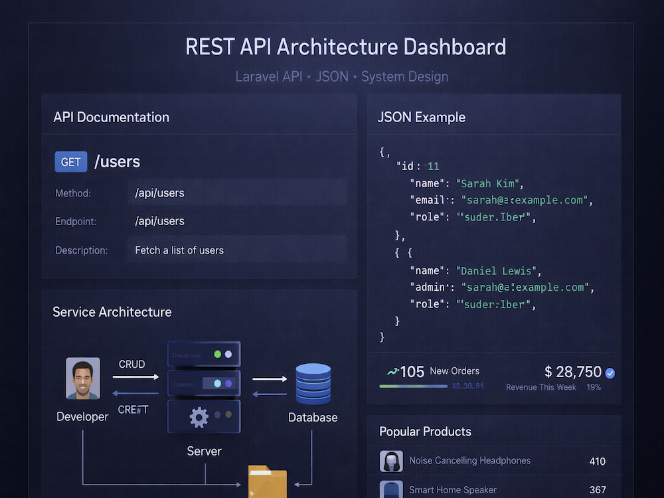Click the blue verified checkmark beside revenue
664x498 pixels.
pos(610,373)
